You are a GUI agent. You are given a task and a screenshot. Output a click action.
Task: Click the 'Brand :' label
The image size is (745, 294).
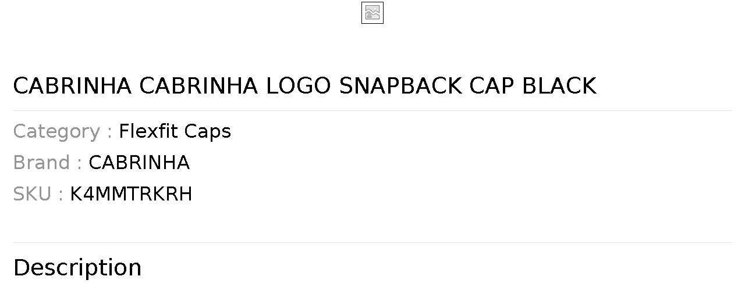click(47, 163)
